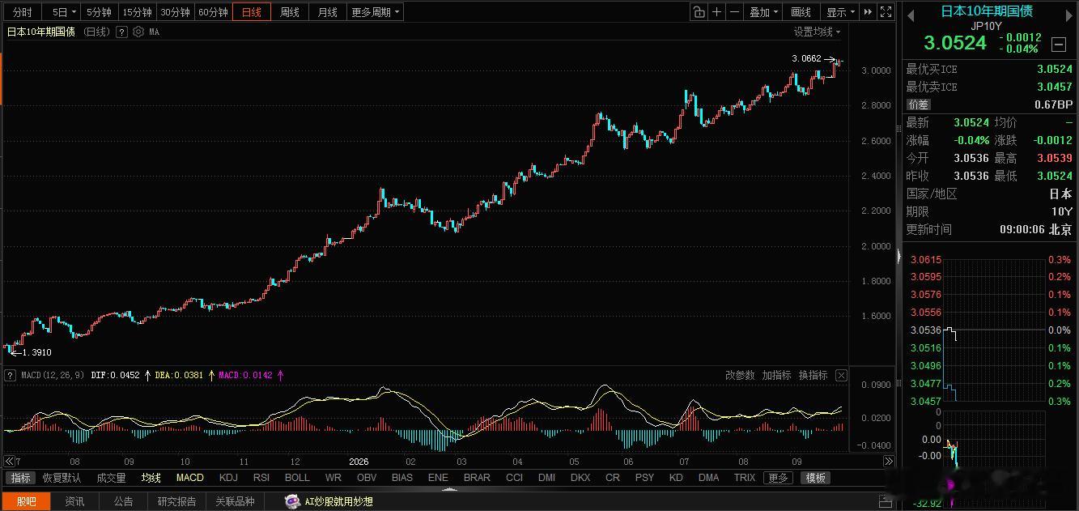1079x511 pixels.
Task: Close the MACD indicator panel
Action: point(841,375)
